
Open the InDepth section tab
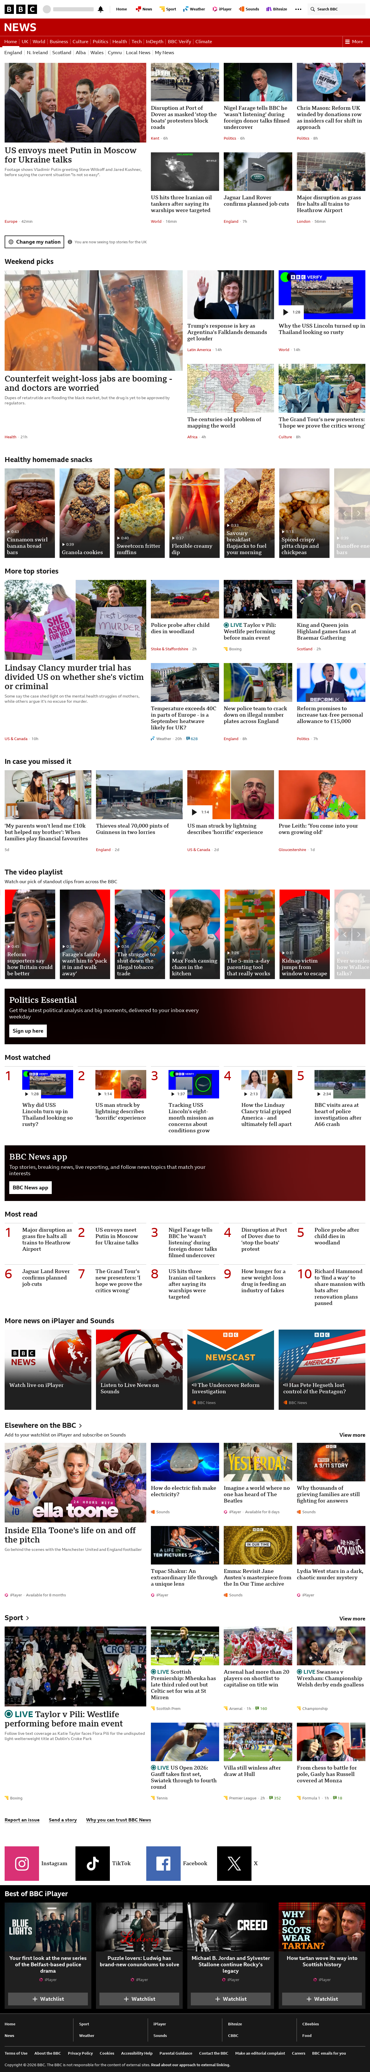[x=155, y=41]
